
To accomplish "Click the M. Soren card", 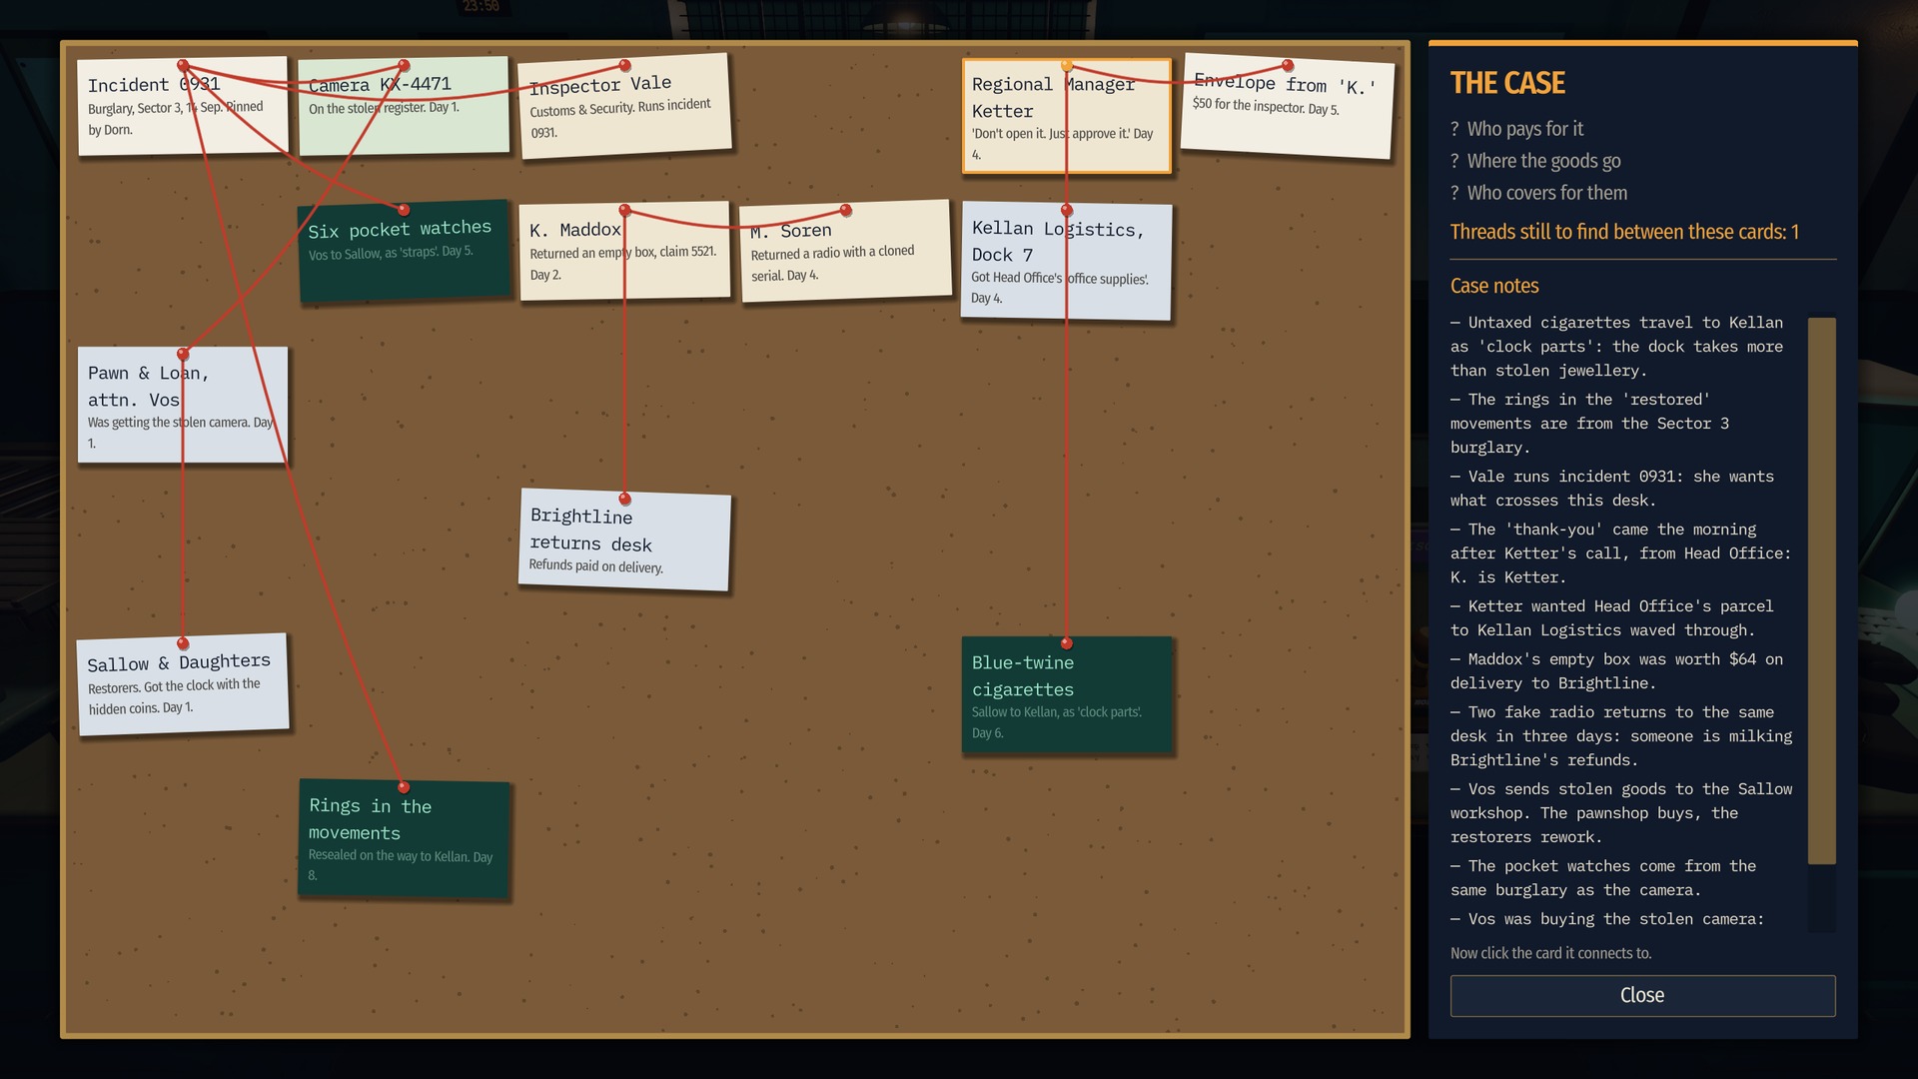I will tap(846, 251).
